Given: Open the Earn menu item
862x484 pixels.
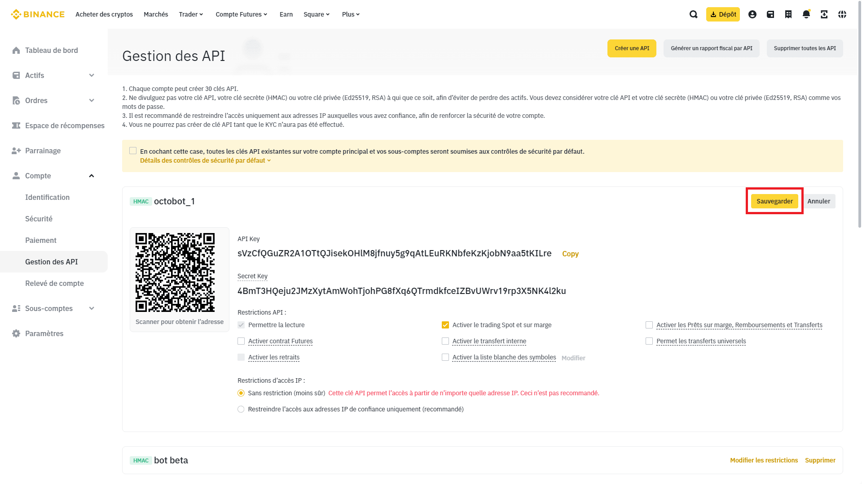Looking at the screenshot, I should (286, 14).
